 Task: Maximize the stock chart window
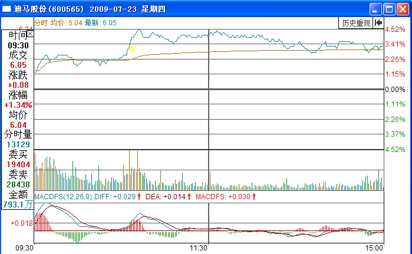click(389, 9)
